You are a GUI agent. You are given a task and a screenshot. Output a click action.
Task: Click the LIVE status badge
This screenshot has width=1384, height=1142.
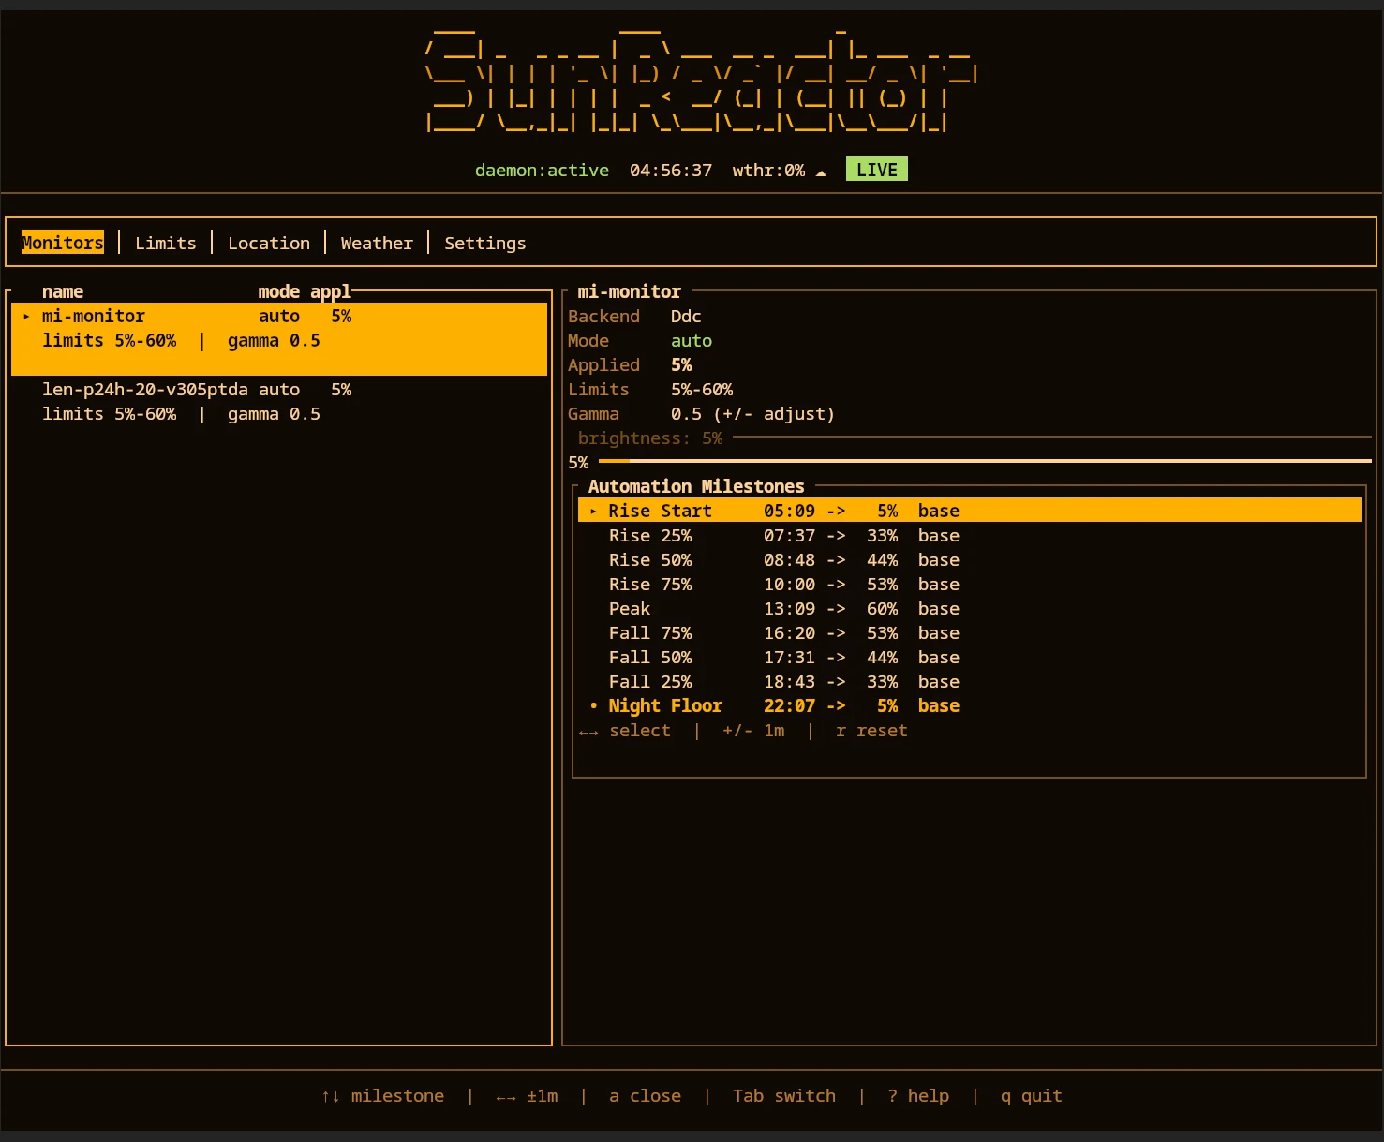(x=877, y=170)
